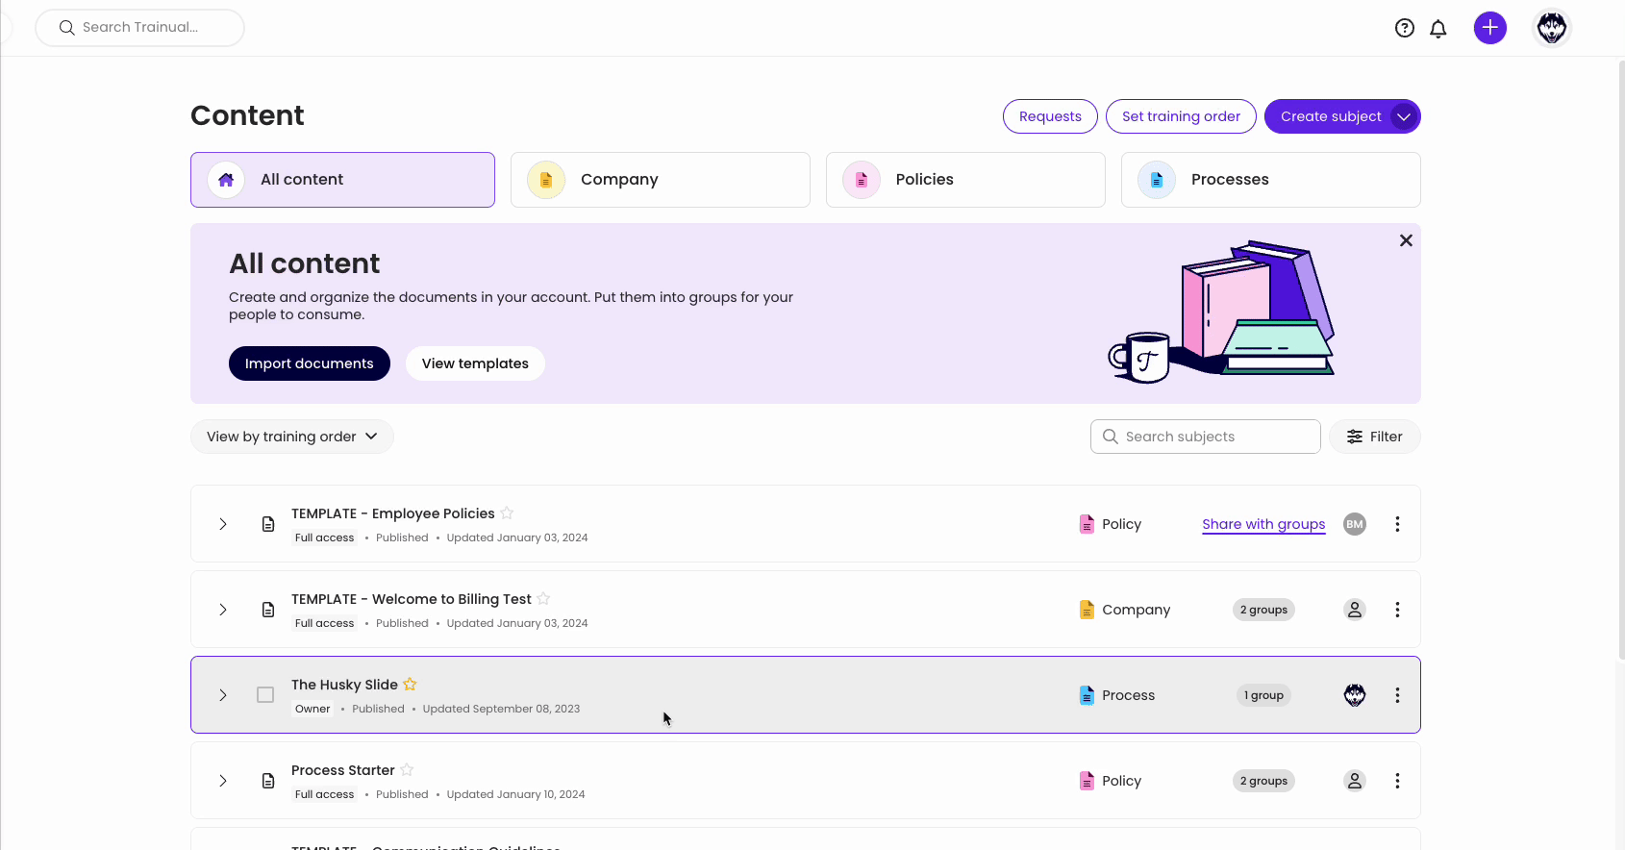Screen dimensions: 1625x850
Task: Click 2 groups badge on Welcome to Billing Test
Action: [x=1263, y=610]
